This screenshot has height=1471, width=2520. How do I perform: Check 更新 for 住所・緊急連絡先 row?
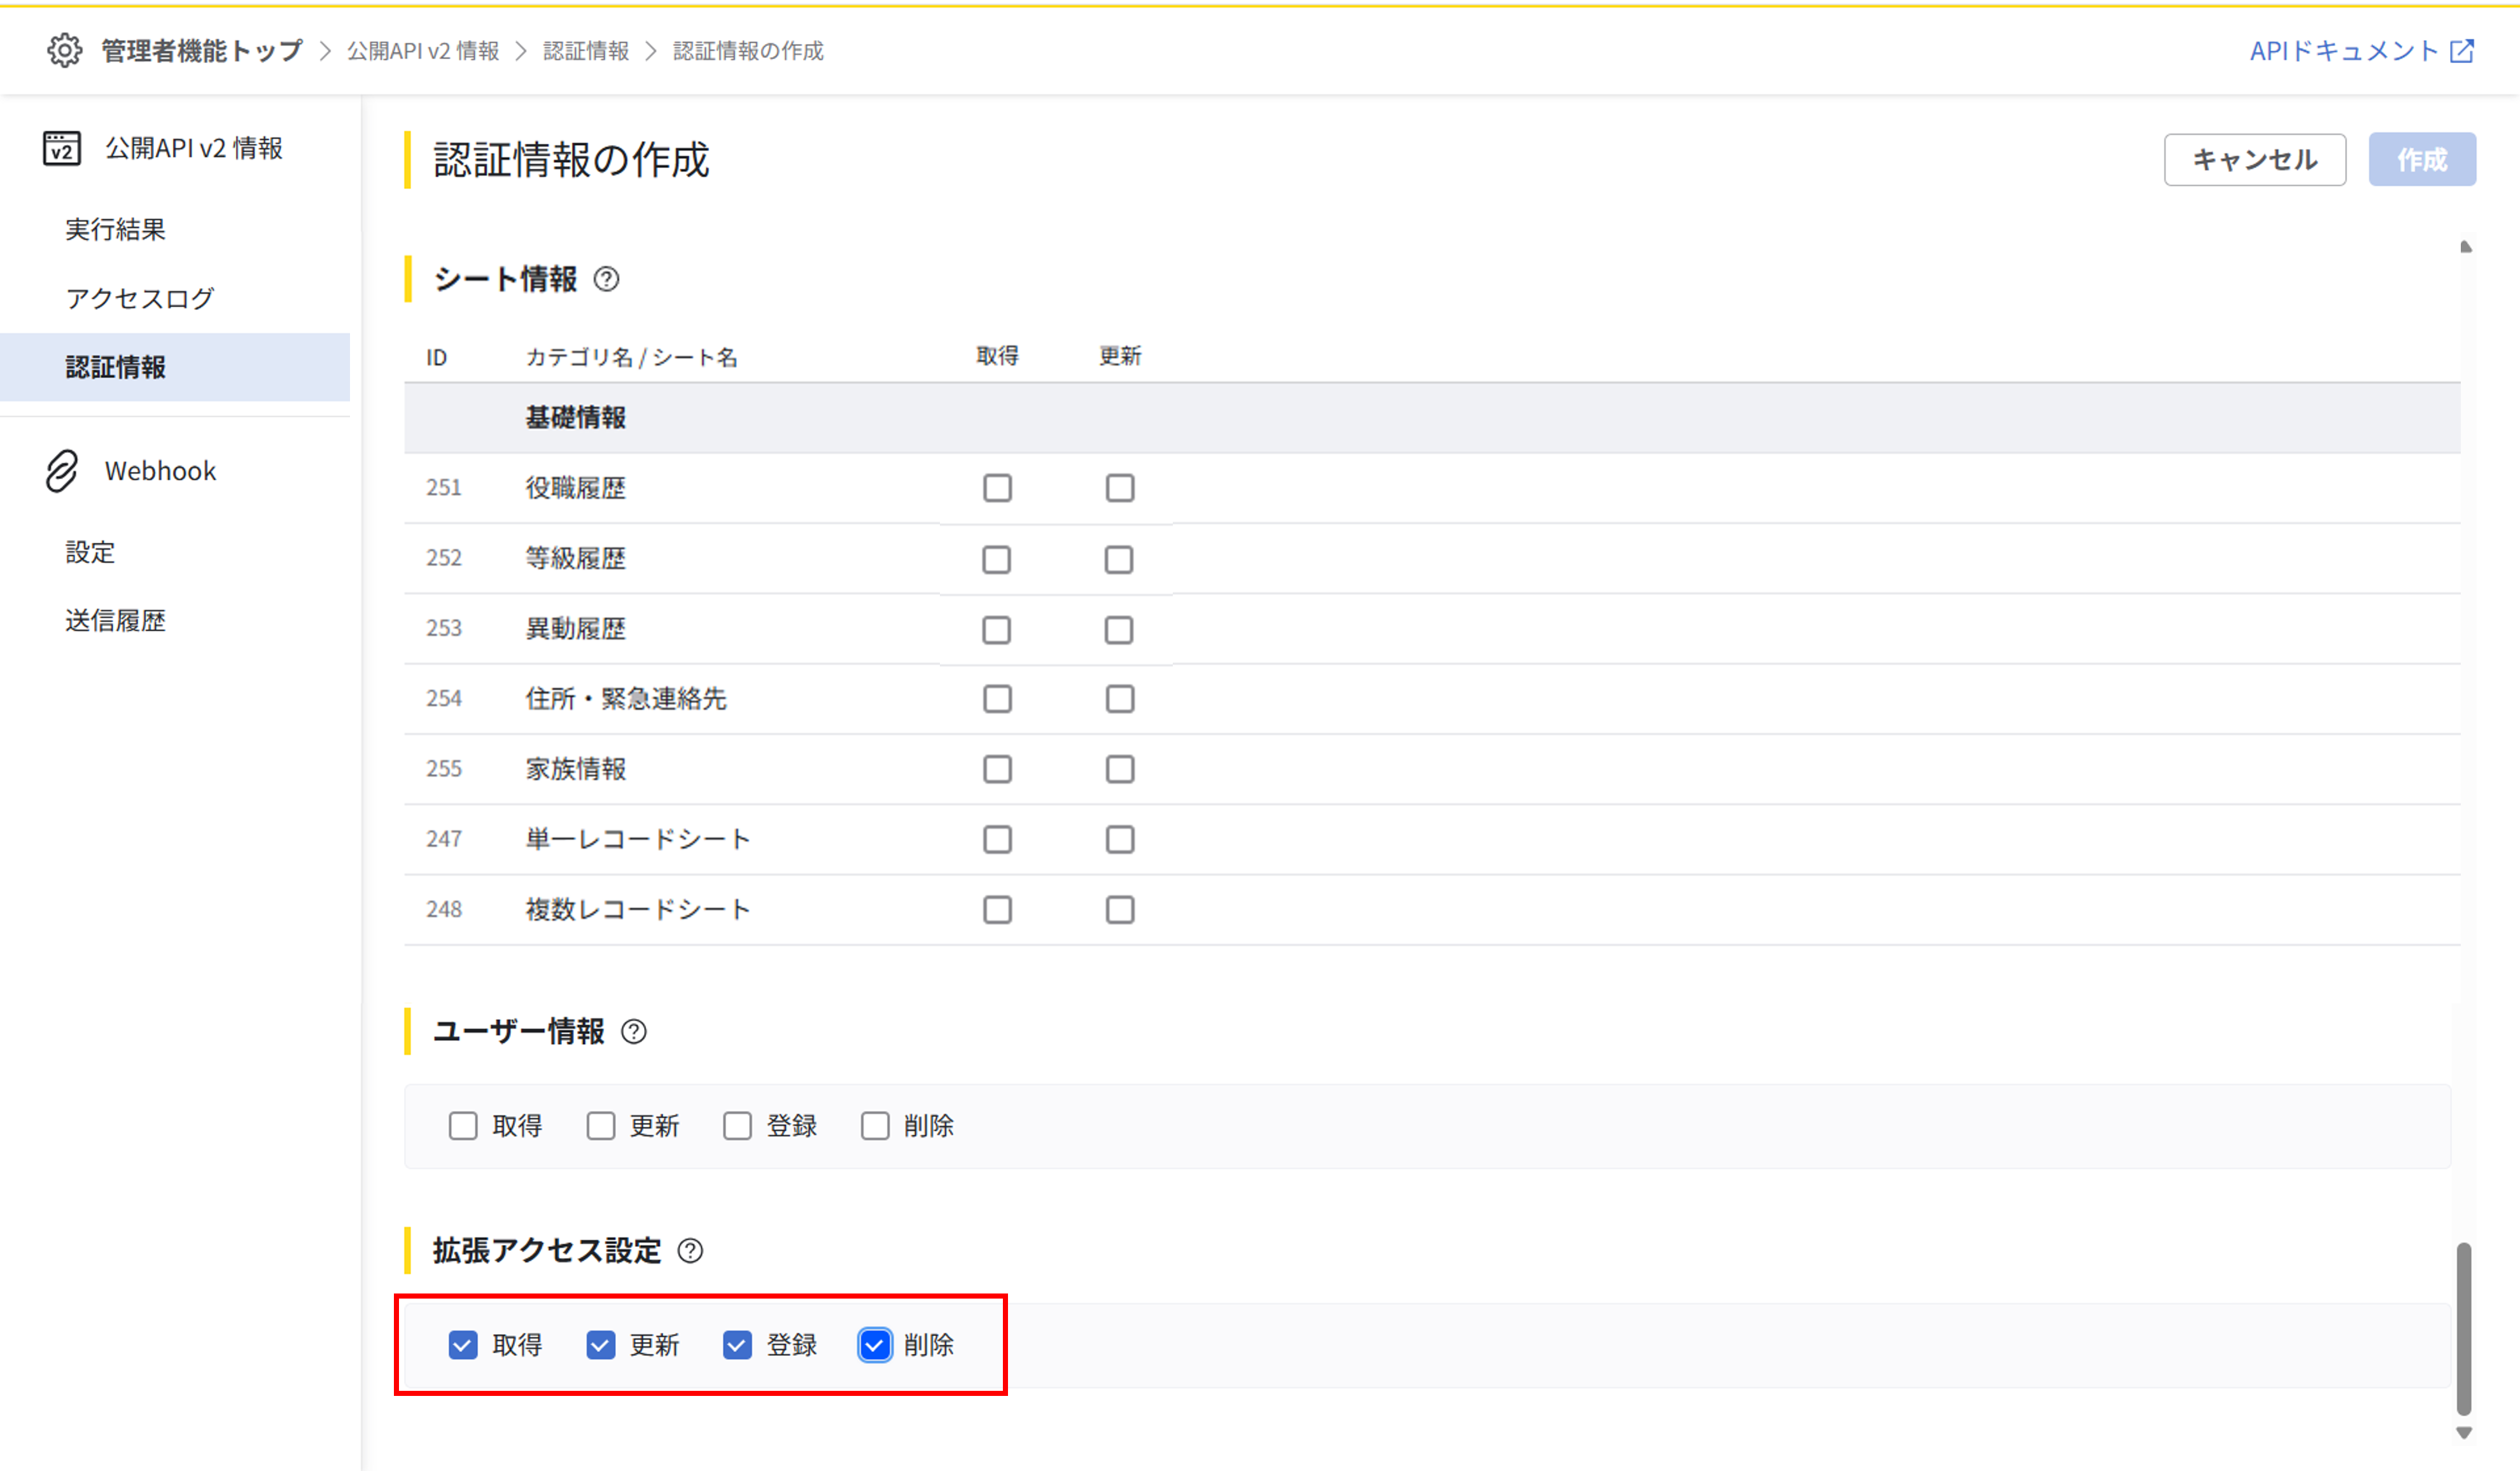(1120, 699)
